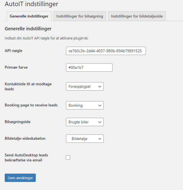The height and width of the screenshot is (190, 183).
Task: Click the Bildetalje-sideskabelon label
Action: coord(25,138)
